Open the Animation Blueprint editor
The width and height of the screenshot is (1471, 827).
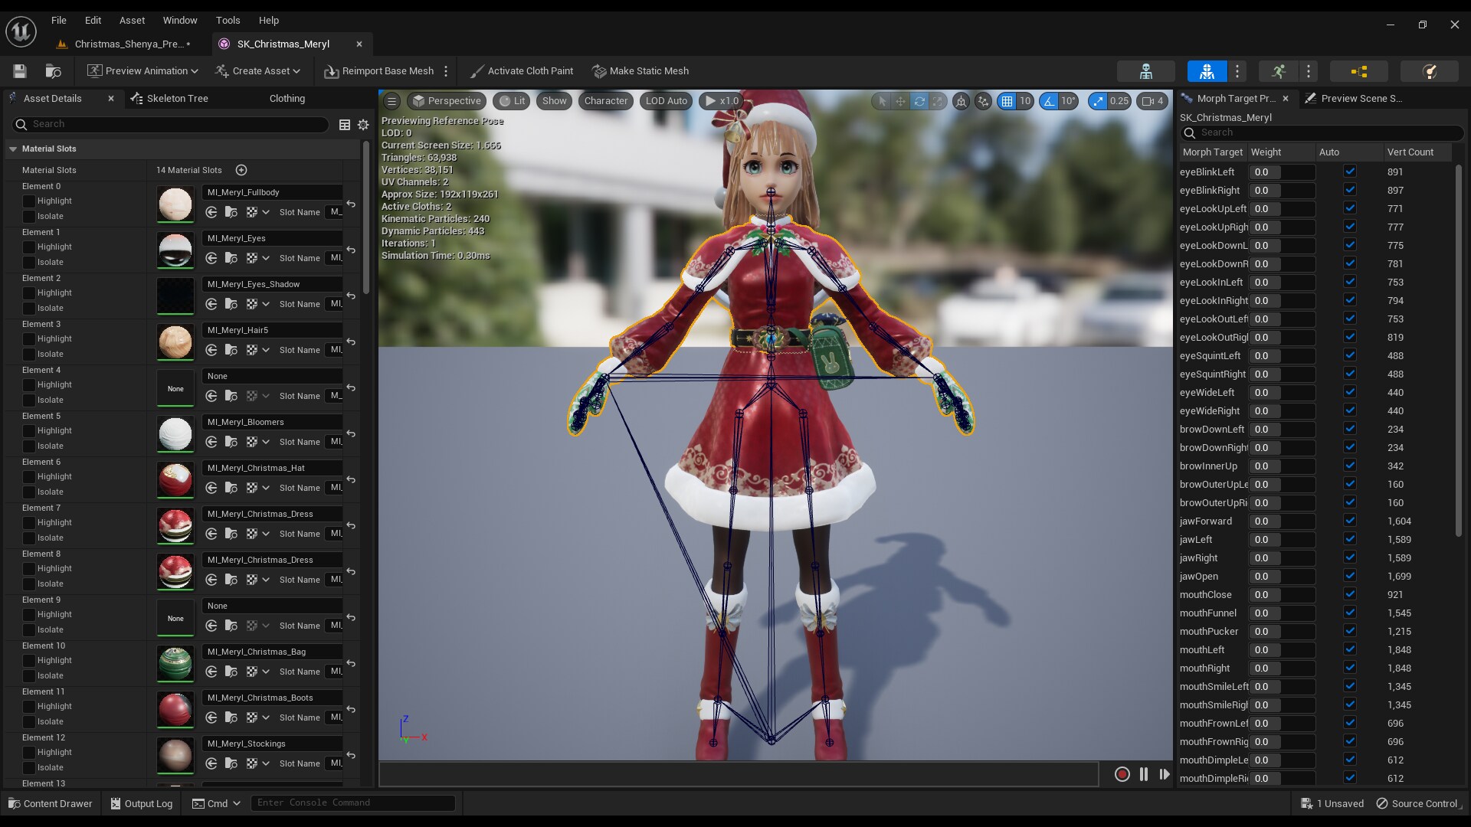(x=1359, y=71)
